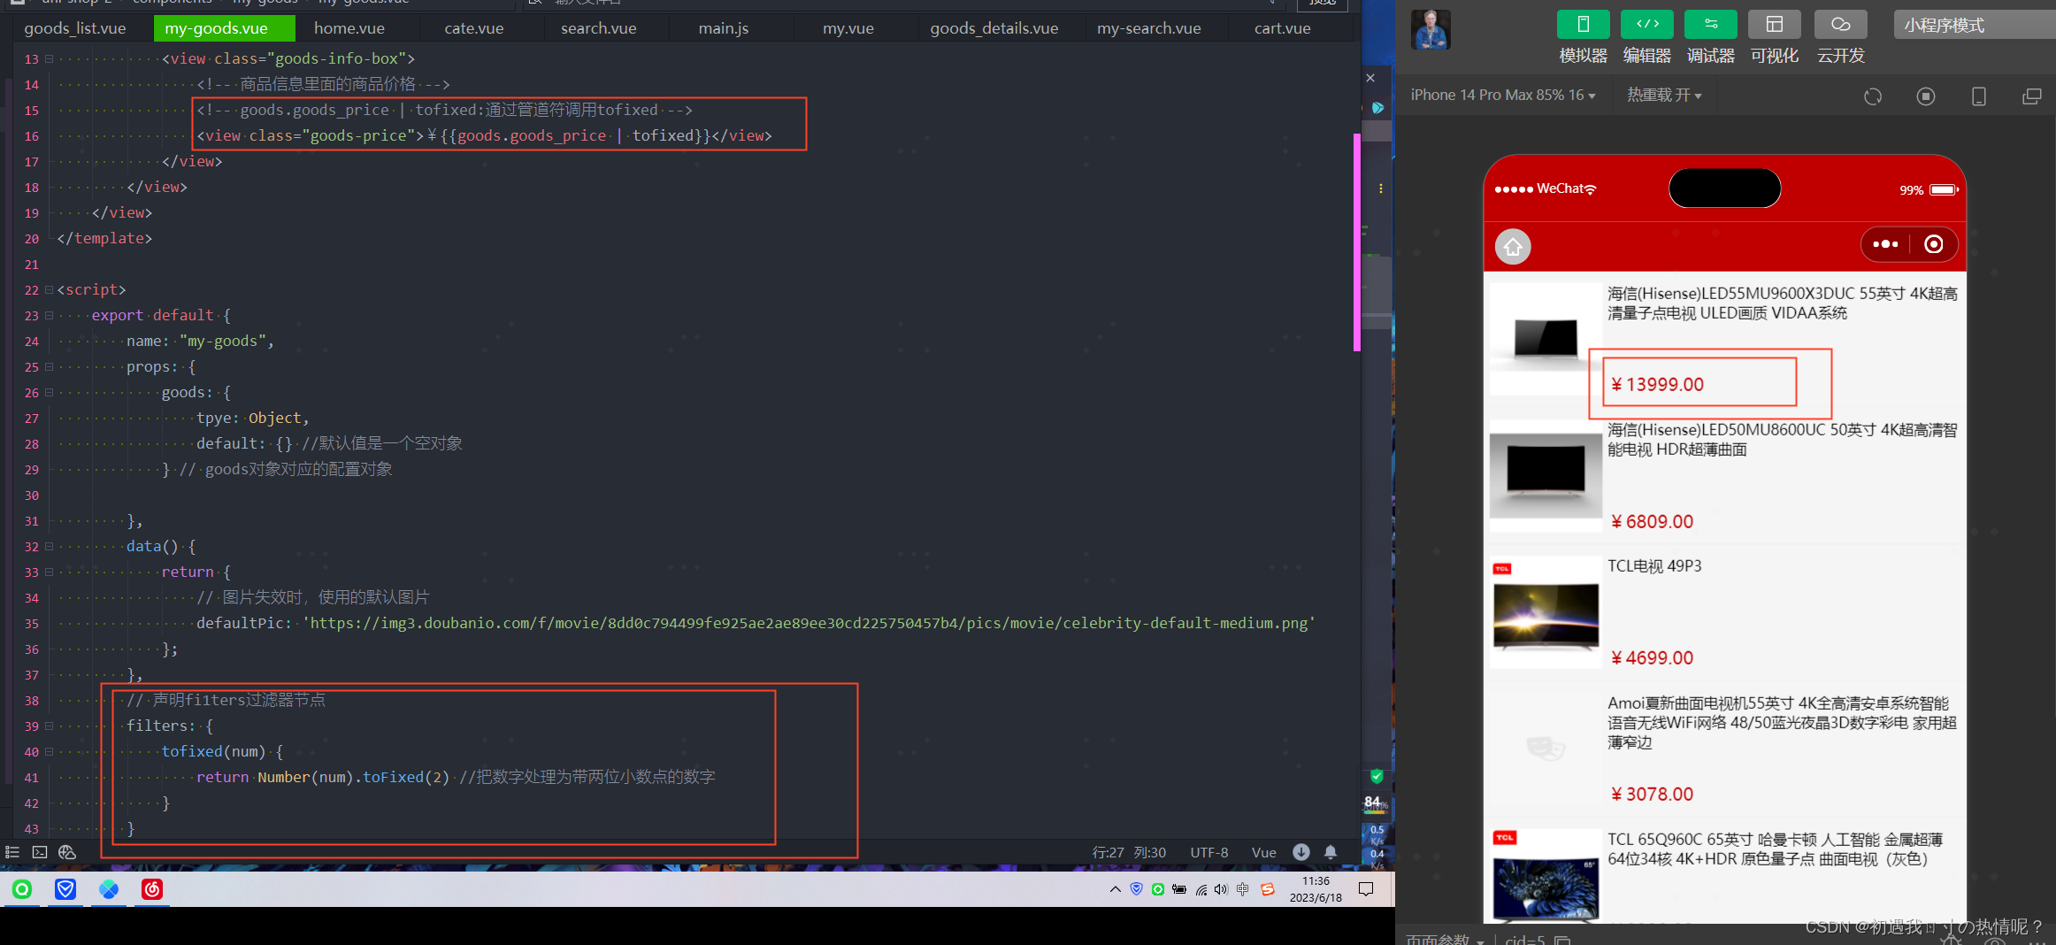
Task: Open the Windows action center notification icon
Action: tap(1366, 889)
